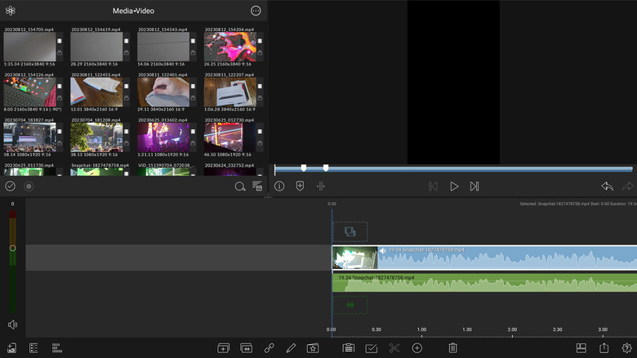Toggle the record button below media library
637x358 pixels.
(29, 186)
